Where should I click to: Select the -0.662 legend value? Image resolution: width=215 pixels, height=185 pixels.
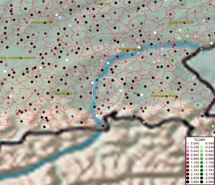pyautogui.click(x=209, y=155)
